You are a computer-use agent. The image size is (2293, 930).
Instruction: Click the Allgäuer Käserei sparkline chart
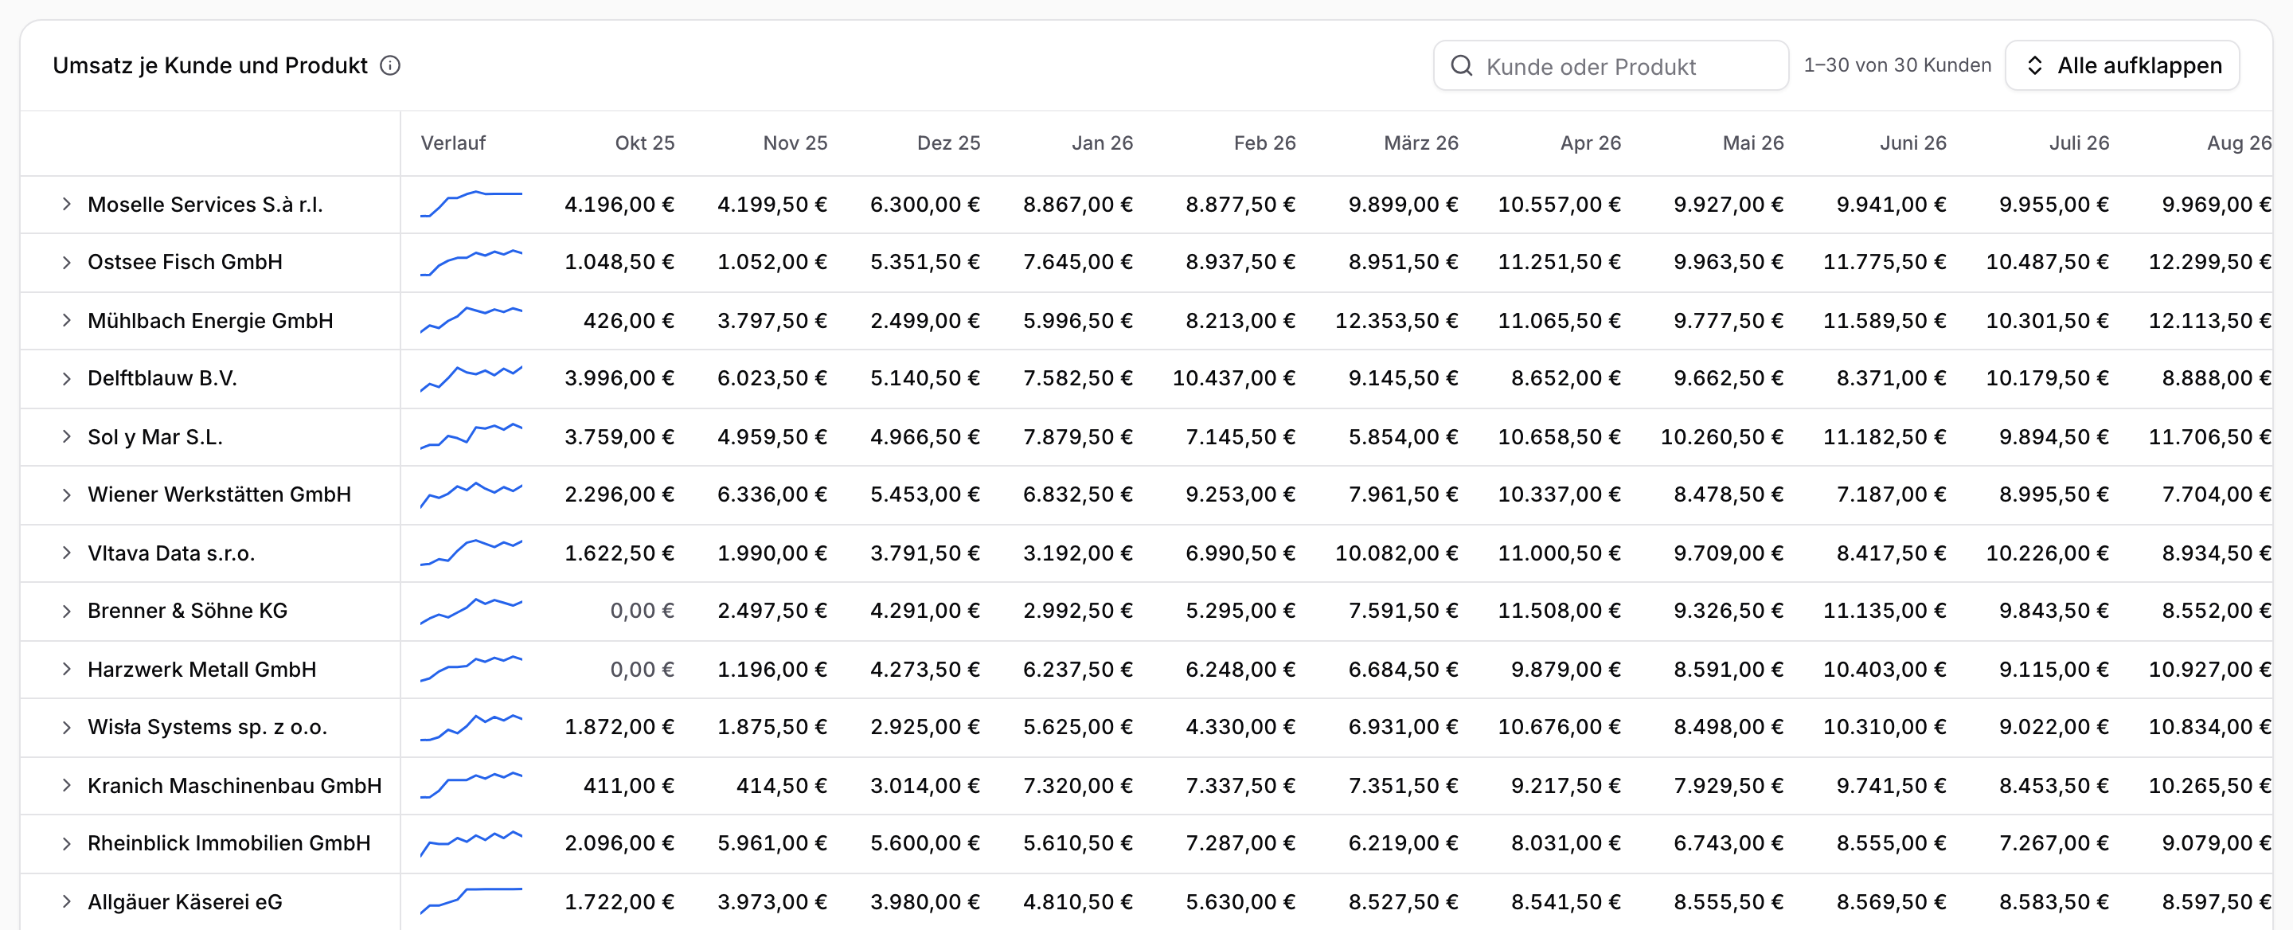[471, 901]
